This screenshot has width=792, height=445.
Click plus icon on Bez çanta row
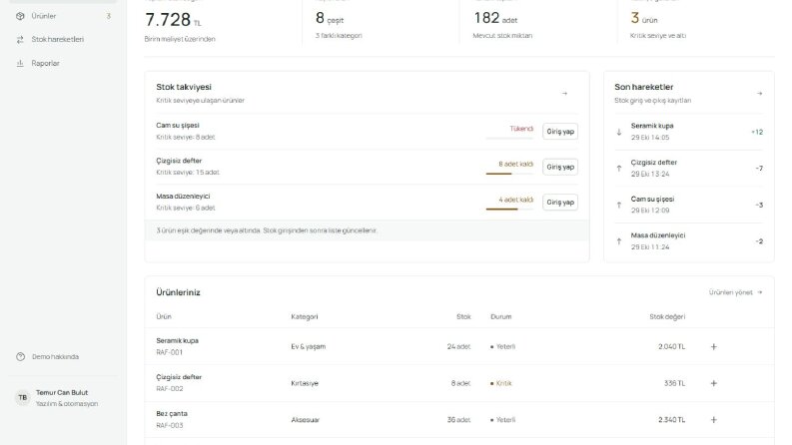714,420
